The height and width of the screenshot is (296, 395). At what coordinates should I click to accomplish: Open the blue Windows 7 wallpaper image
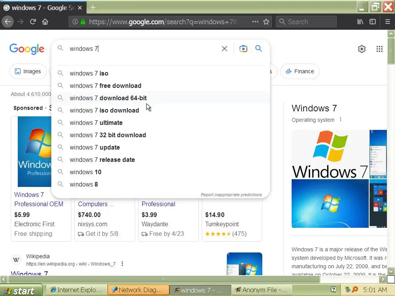click(330, 203)
